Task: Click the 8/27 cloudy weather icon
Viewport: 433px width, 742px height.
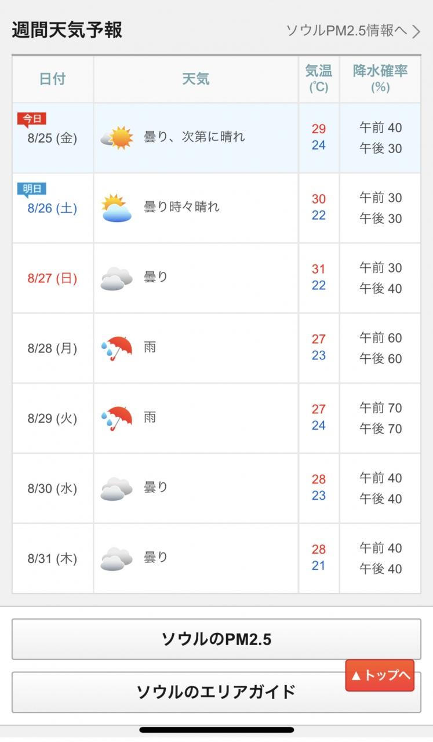Action: point(117,278)
